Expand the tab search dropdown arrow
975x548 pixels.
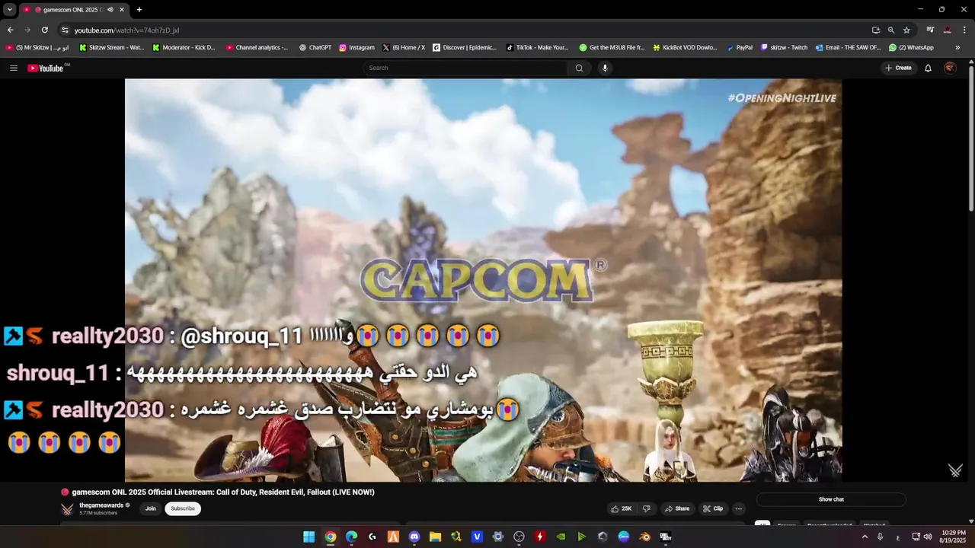[x=9, y=10]
